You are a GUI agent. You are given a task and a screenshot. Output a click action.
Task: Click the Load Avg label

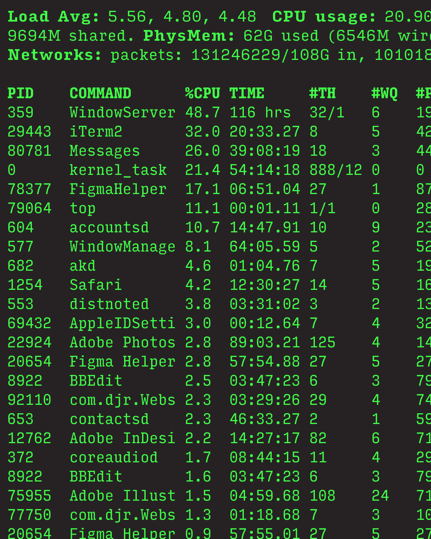53,17
